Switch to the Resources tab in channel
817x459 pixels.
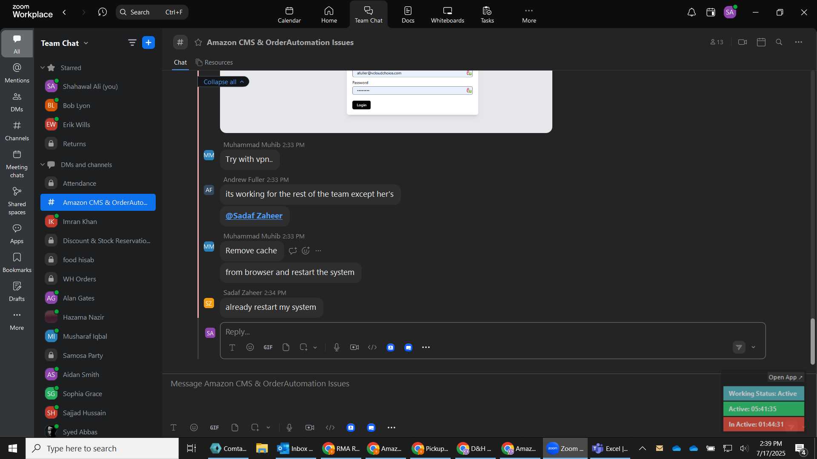pos(214,62)
